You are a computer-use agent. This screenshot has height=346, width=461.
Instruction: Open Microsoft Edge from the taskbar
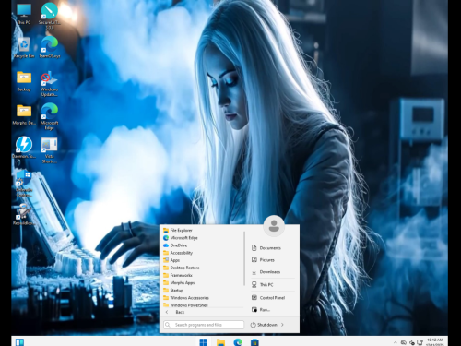(x=238, y=341)
